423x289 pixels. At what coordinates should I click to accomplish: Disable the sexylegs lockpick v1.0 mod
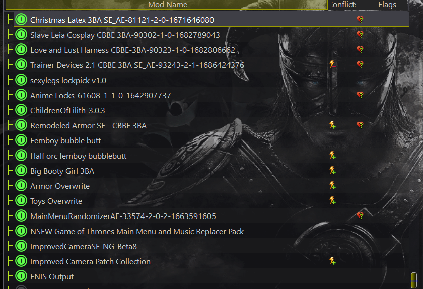click(21, 80)
